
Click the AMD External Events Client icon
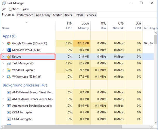click(9, 92)
